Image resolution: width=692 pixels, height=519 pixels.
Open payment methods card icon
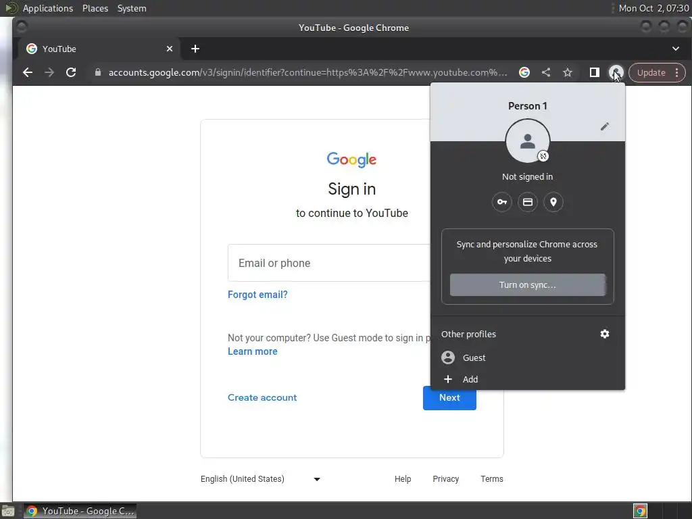coord(527,202)
